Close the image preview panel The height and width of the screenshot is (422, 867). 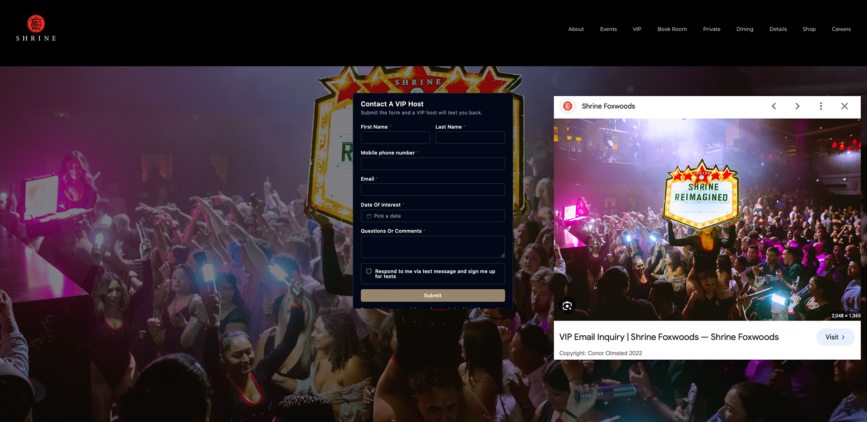[844, 106]
